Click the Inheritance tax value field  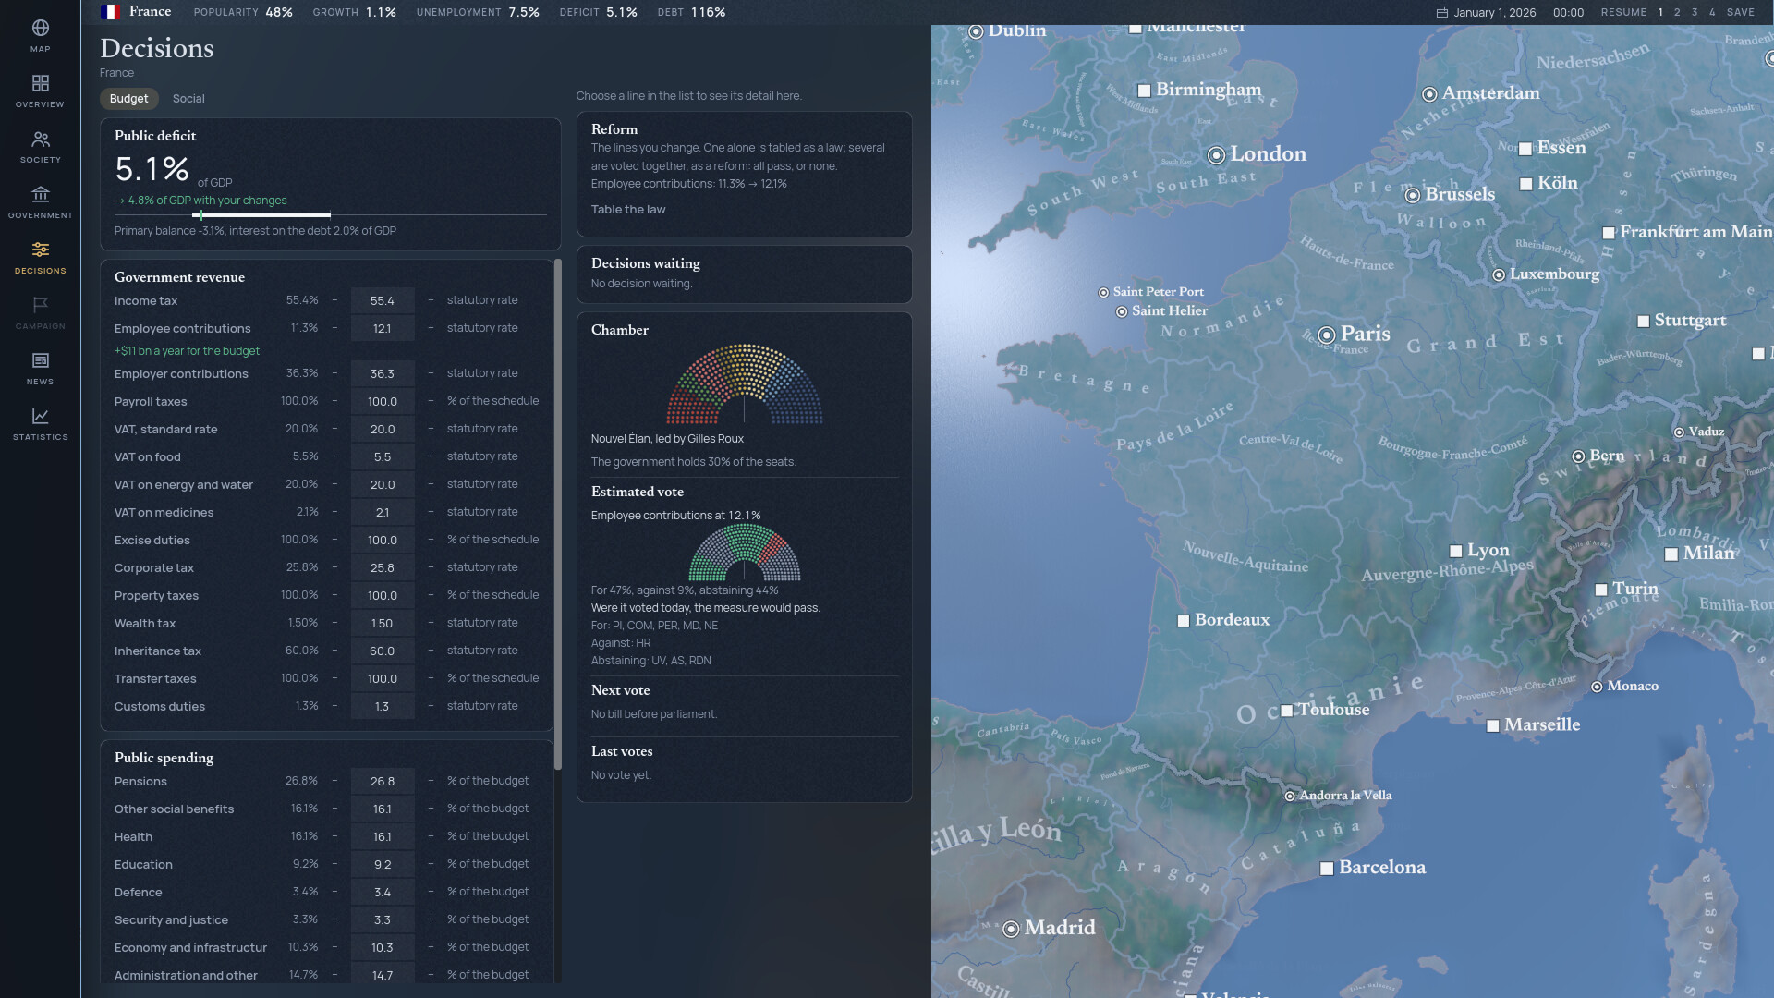pos(383,651)
